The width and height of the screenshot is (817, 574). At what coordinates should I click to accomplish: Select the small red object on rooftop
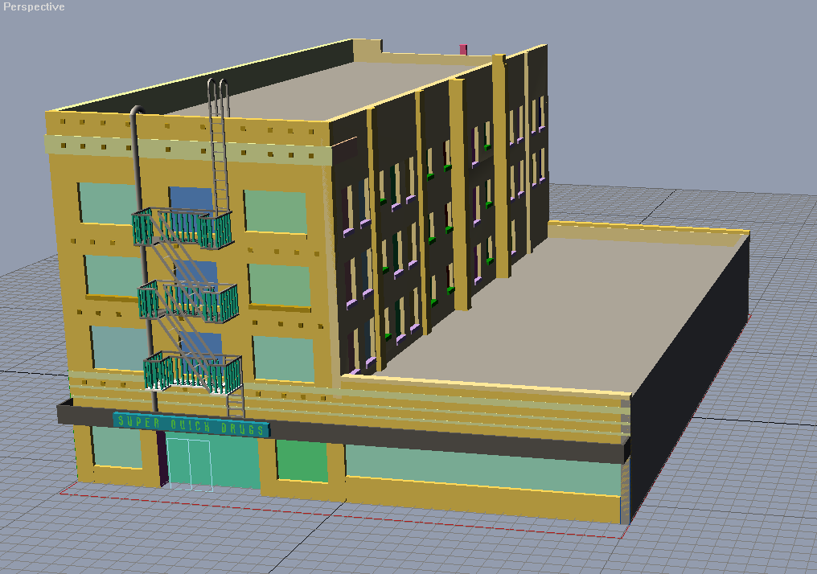coord(463,50)
